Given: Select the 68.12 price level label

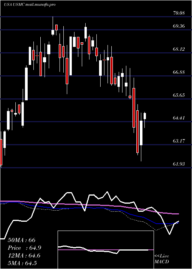Looking at the screenshot, I should 179,49.
